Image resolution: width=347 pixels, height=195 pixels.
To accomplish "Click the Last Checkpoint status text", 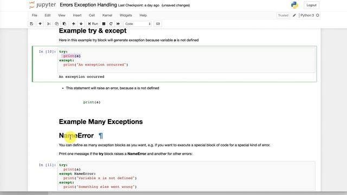I will (139, 5).
